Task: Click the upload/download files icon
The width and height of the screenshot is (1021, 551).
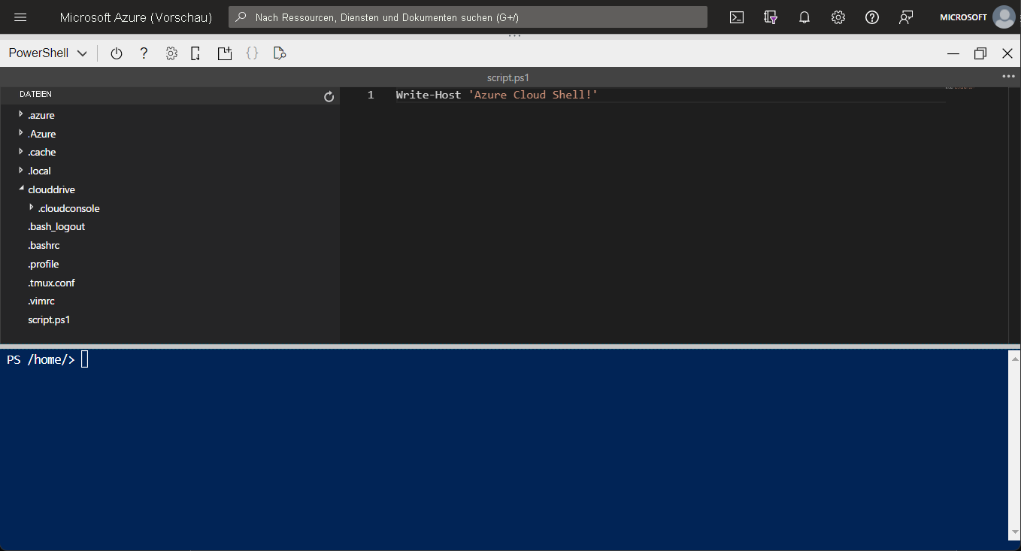Action: pos(195,53)
